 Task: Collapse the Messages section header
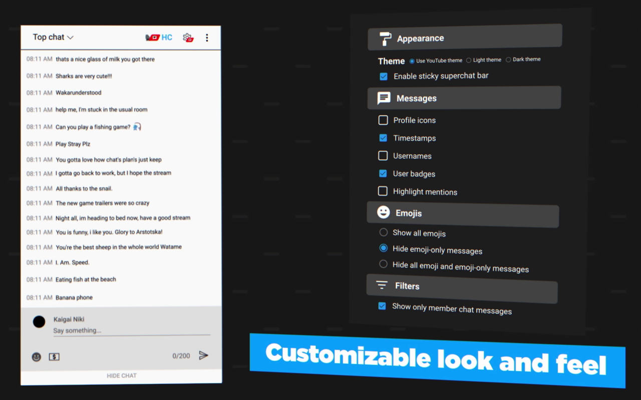pos(464,98)
